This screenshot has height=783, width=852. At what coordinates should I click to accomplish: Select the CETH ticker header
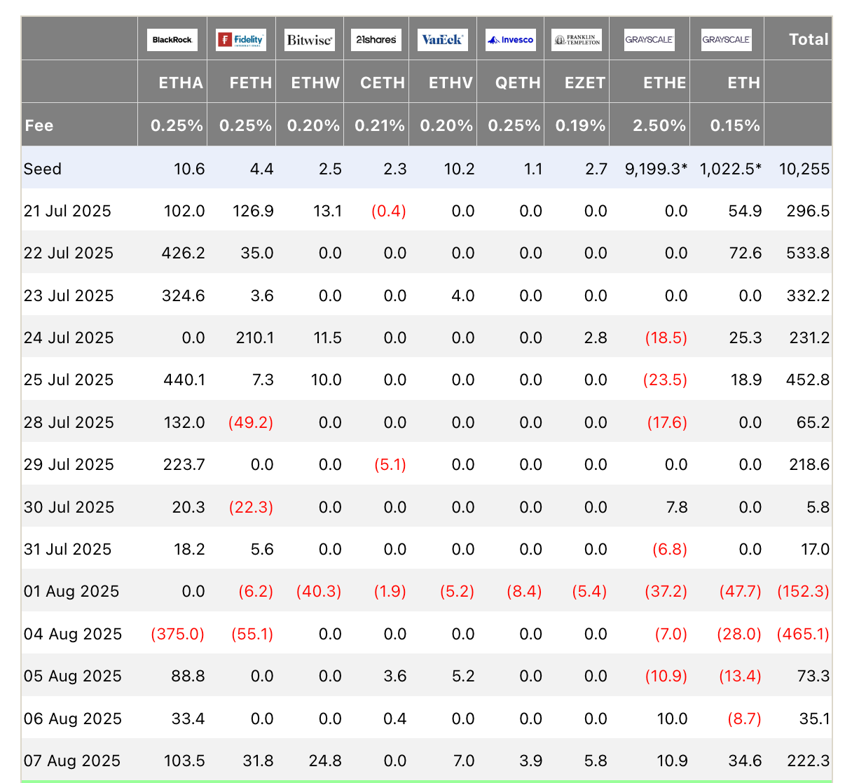383,83
